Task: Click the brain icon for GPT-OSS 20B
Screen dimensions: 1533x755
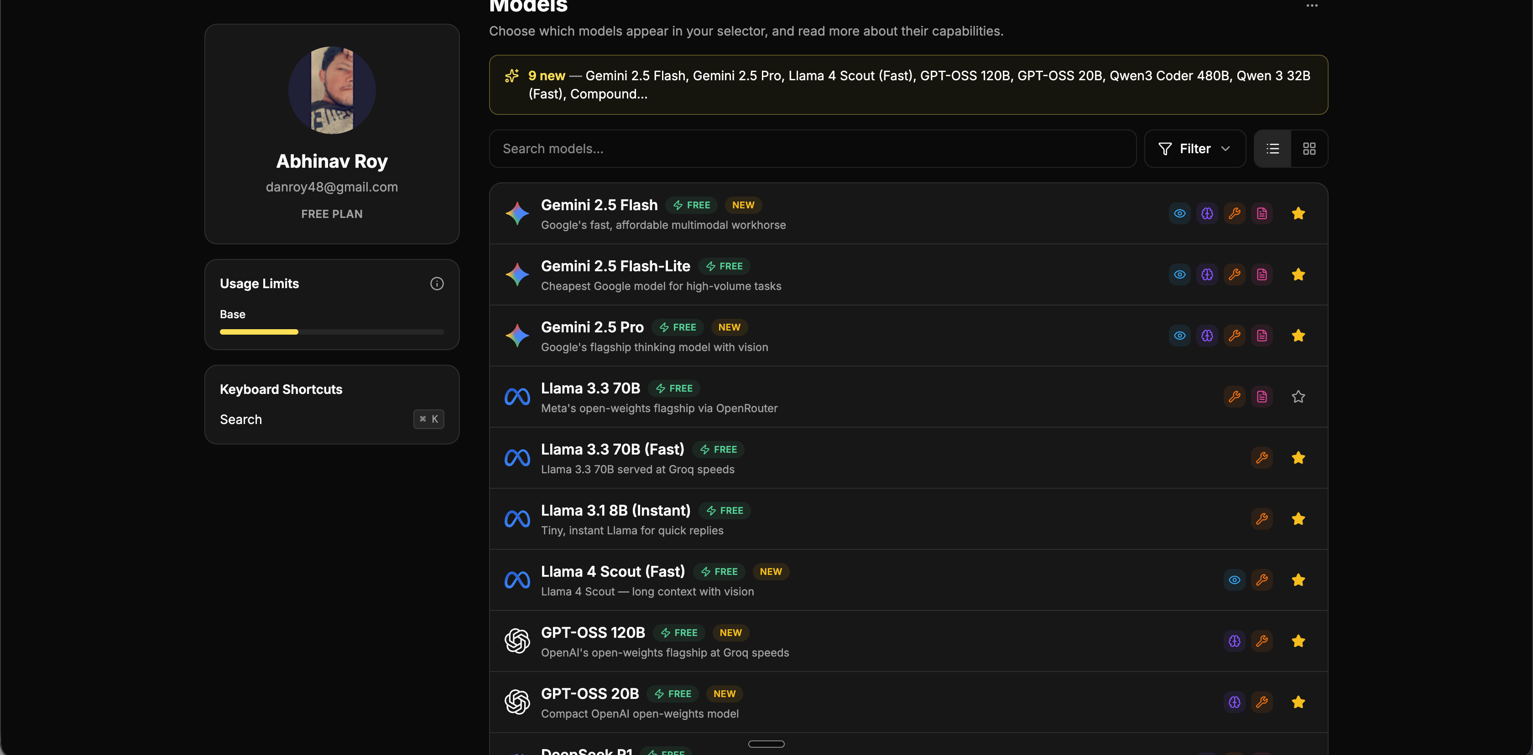Action: click(1234, 702)
